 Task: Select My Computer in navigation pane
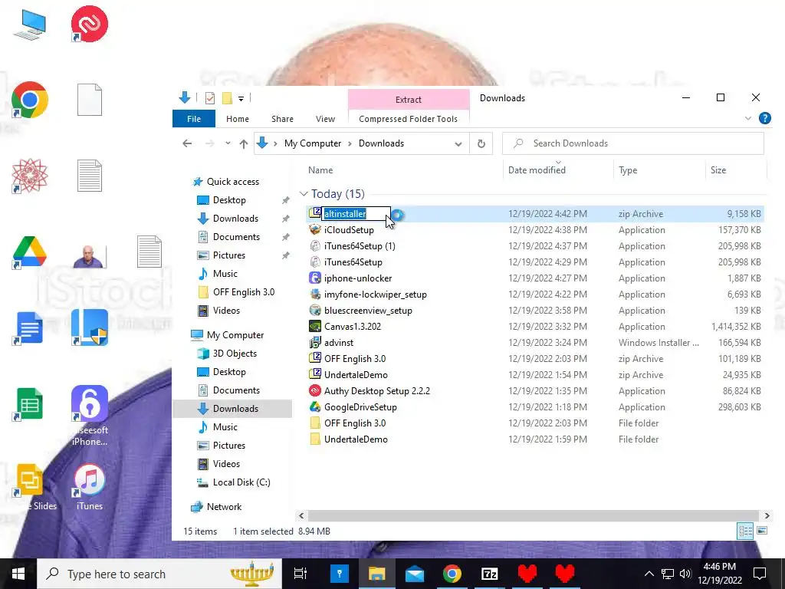[235, 335]
